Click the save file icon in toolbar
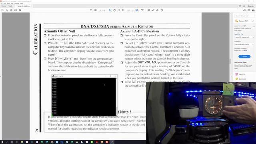256x144 pixels. 2,10
